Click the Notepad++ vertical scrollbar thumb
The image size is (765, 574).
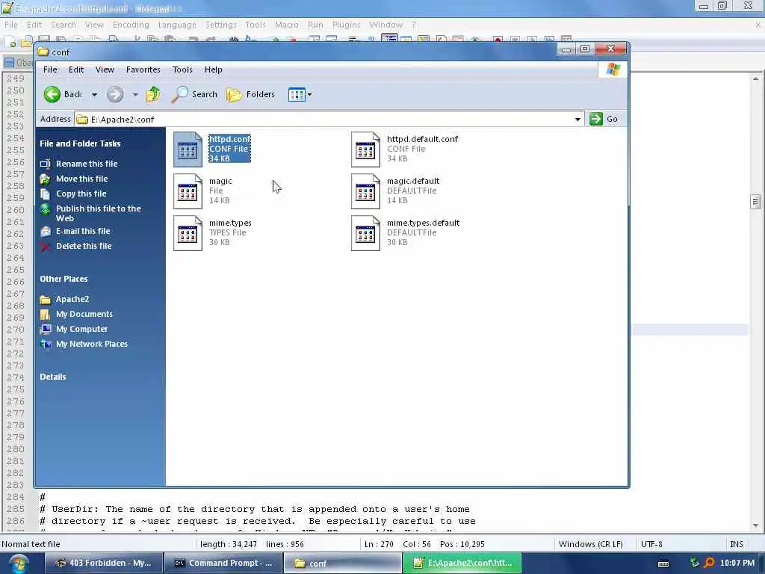[755, 202]
